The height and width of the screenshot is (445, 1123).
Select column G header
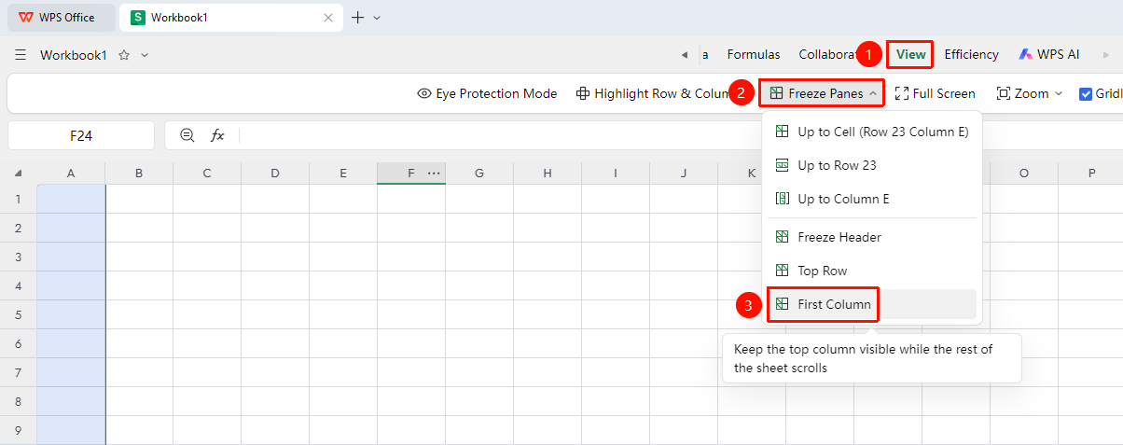[x=479, y=173]
